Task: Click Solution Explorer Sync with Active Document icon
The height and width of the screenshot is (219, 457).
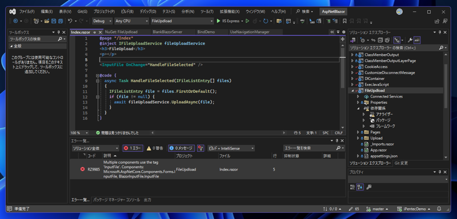Action: (374, 40)
